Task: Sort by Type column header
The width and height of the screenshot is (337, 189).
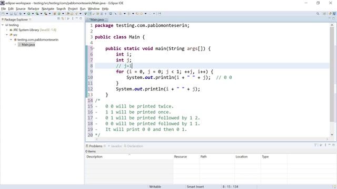Action: pyautogui.click(x=274, y=156)
